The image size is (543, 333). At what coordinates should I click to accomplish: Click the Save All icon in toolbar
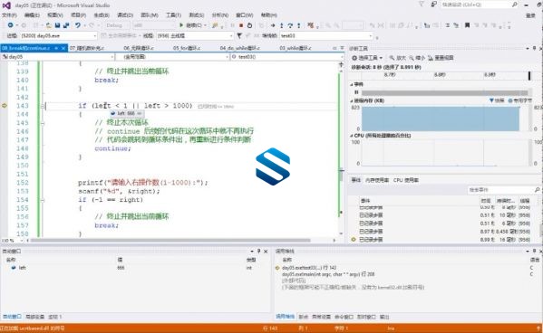[66, 25]
